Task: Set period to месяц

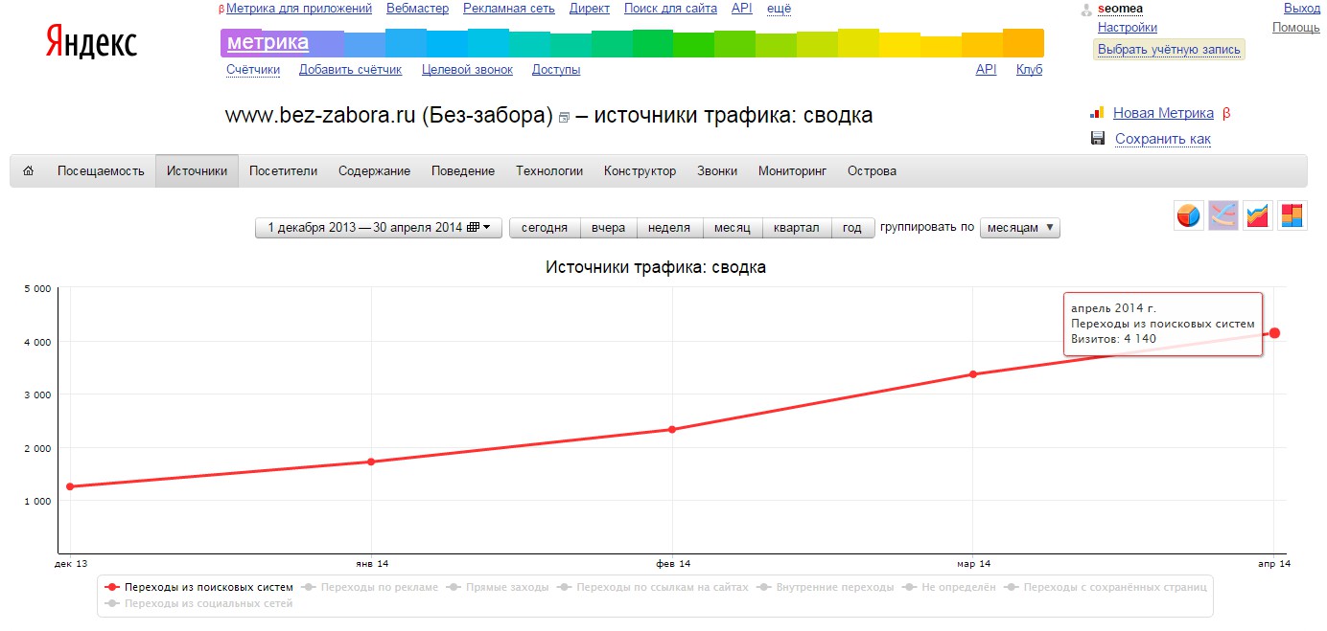Action: pyautogui.click(x=733, y=228)
